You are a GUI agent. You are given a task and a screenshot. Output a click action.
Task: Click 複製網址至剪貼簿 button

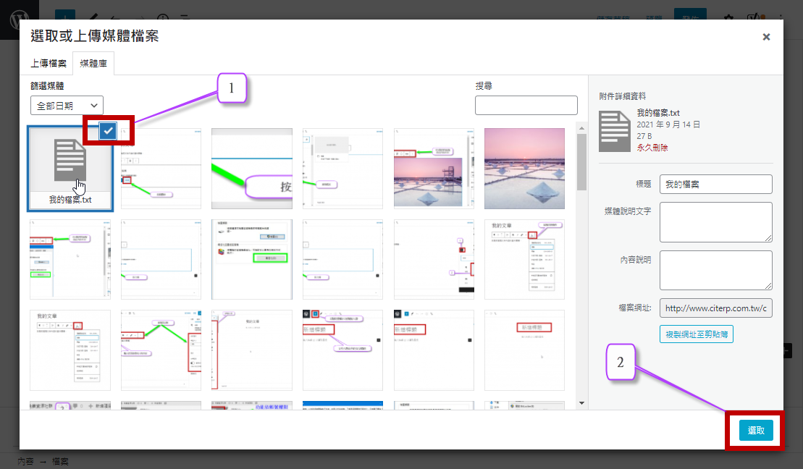(x=696, y=334)
